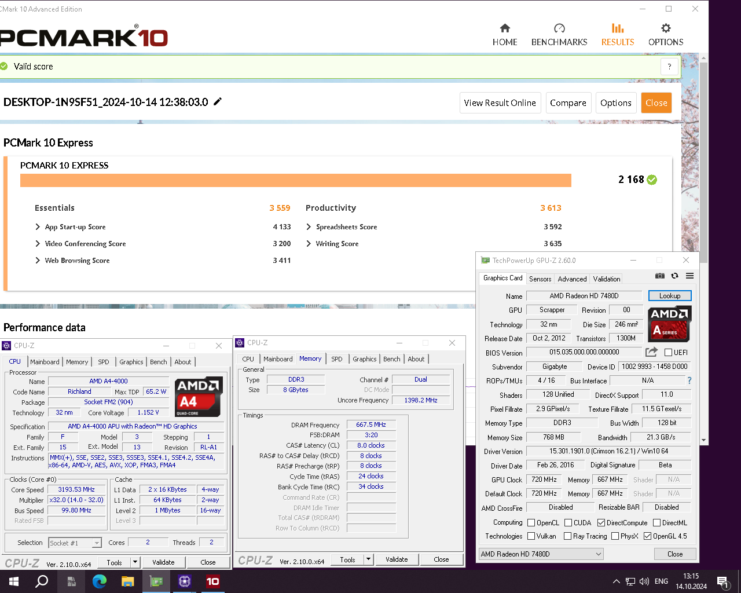Click the volume tray icon
741x593 pixels.
pos(645,581)
